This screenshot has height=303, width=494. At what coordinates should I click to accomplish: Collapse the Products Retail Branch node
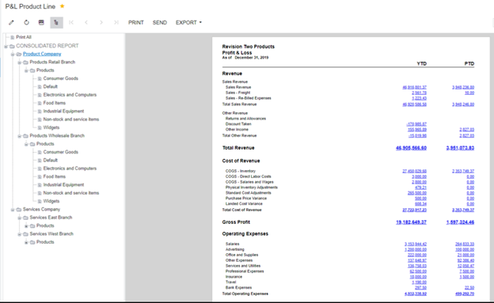click(20, 62)
